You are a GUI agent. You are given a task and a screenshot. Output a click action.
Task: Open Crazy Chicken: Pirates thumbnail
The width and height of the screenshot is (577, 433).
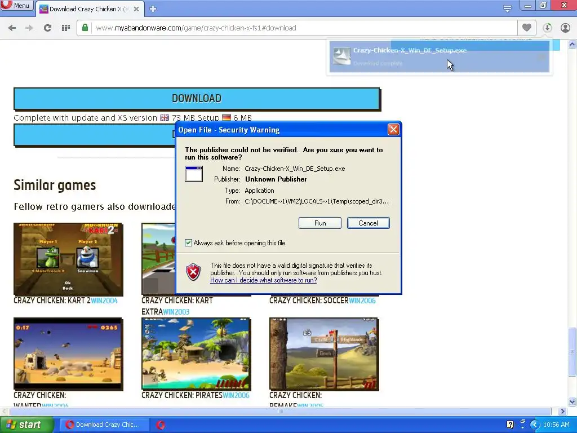pos(196,354)
